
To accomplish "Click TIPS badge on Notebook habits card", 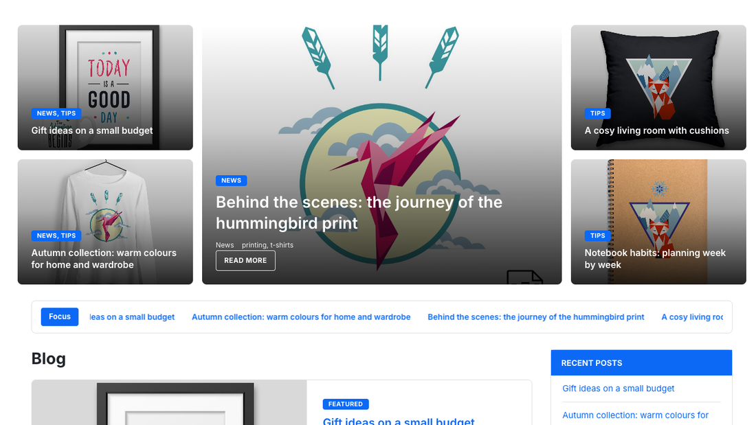I will 598,236.
